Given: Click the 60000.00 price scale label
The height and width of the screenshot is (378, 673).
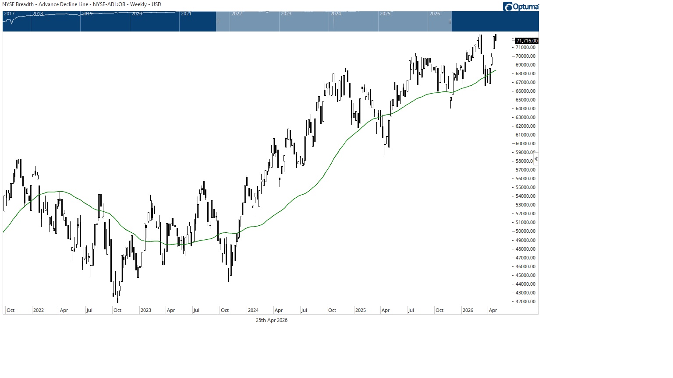Looking at the screenshot, I should point(525,143).
